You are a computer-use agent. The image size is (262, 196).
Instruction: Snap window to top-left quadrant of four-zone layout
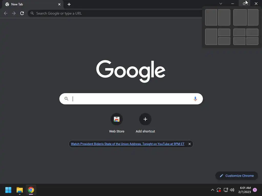pos(239,32)
